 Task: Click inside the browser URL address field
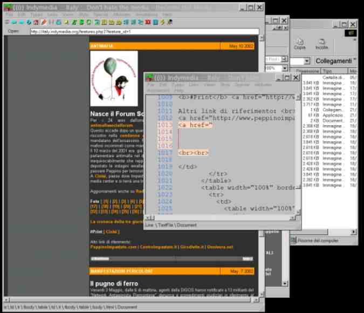tap(145, 32)
